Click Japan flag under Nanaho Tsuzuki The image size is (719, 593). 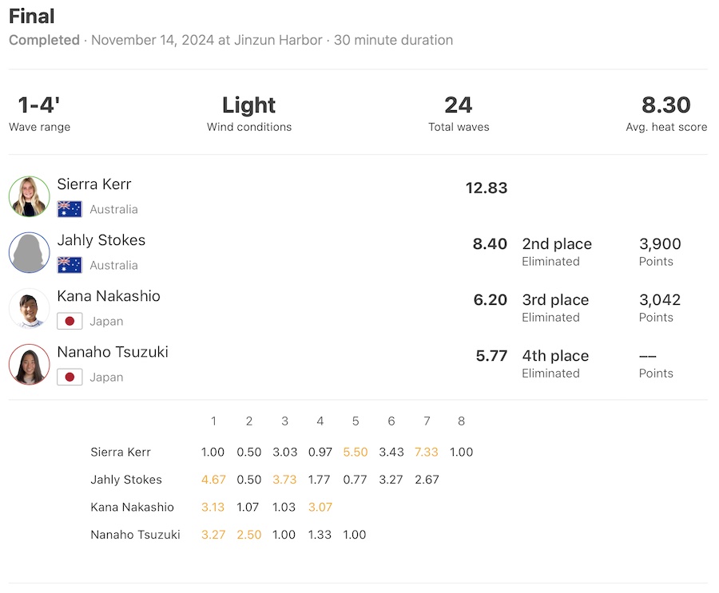(x=70, y=377)
